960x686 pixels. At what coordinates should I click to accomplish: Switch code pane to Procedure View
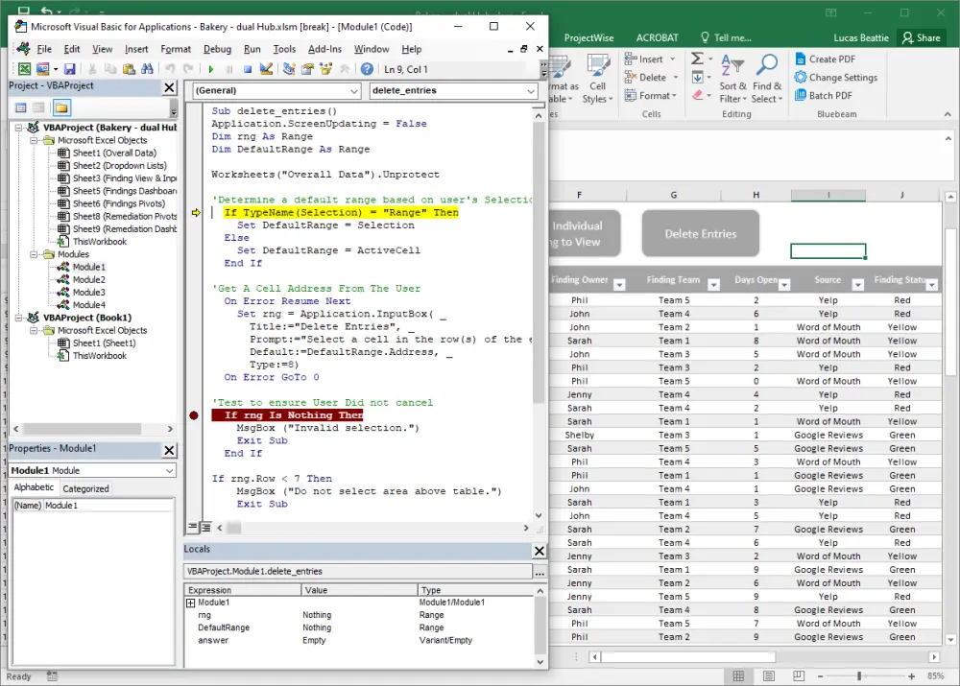[193, 527]
